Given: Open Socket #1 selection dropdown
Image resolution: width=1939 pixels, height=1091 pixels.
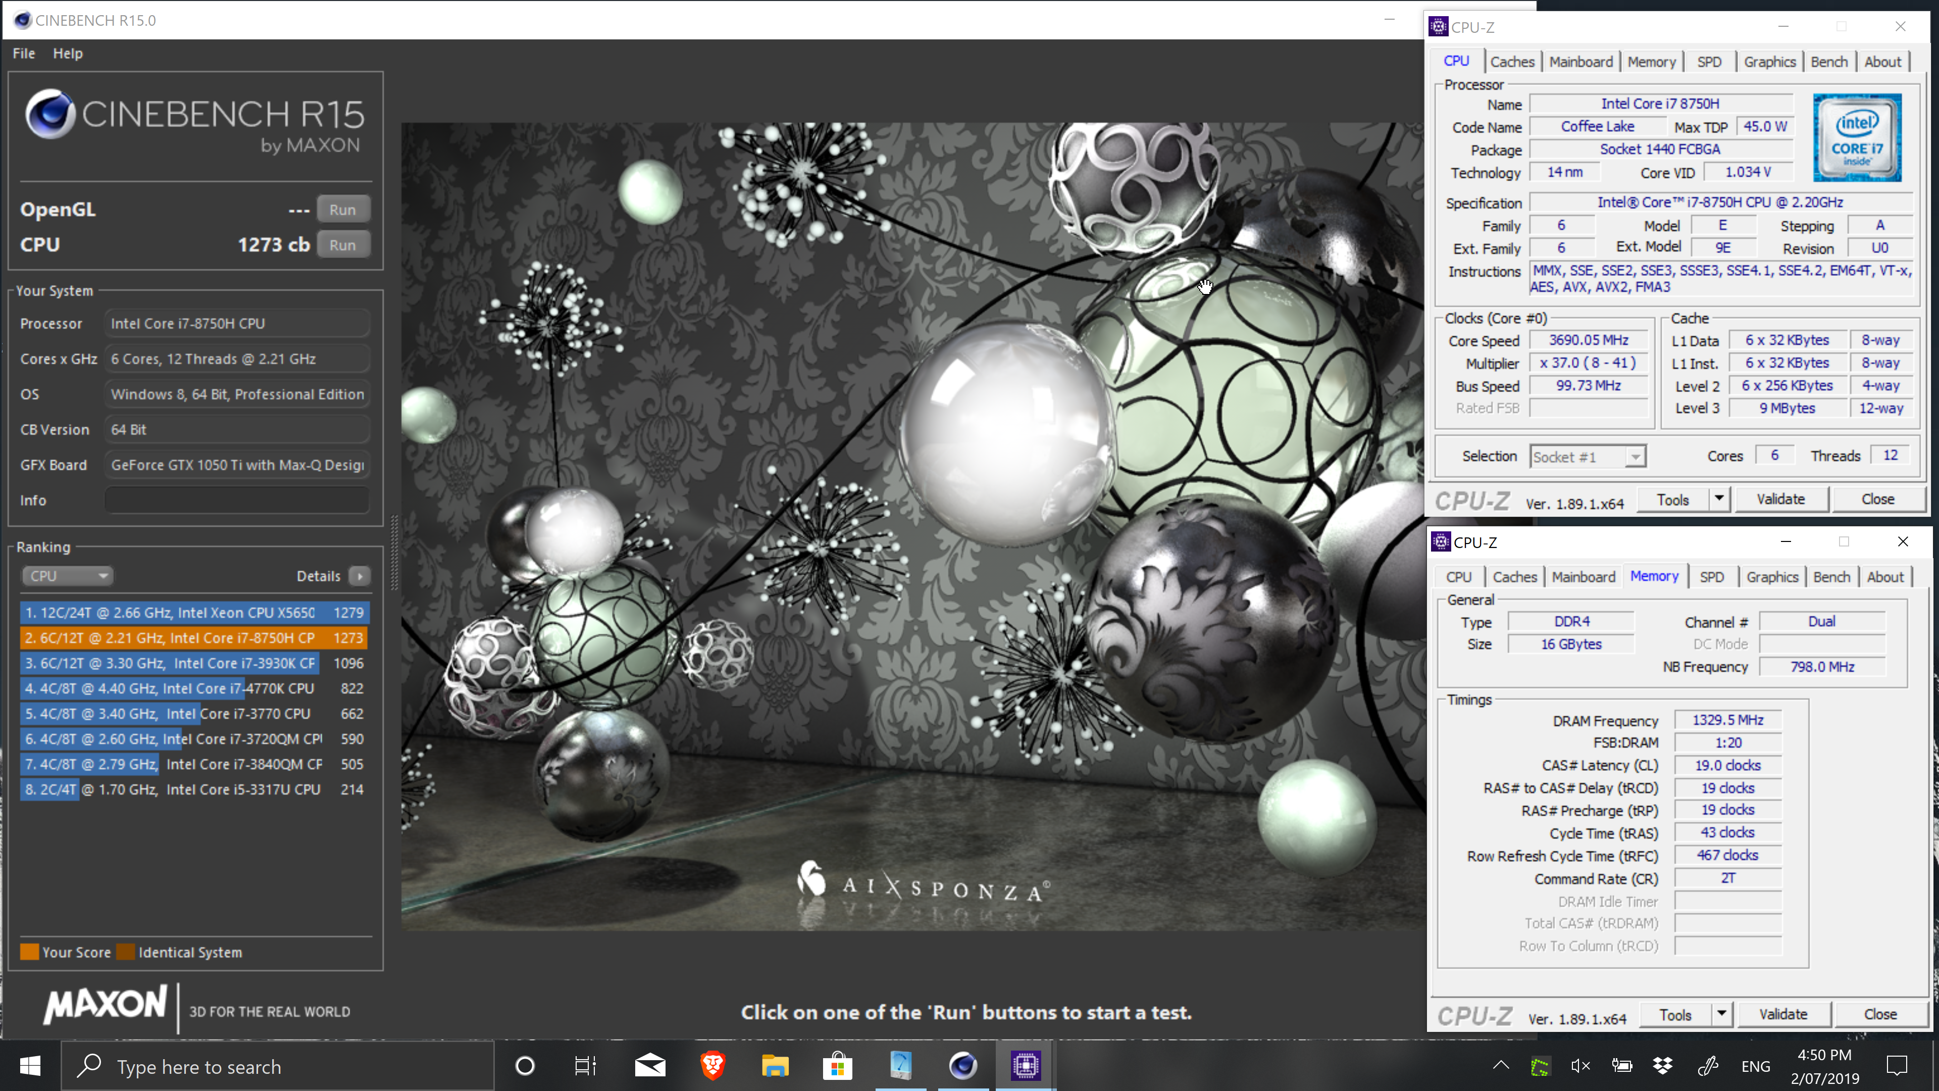Looking at the screenshot, I should coord(1588,457).
